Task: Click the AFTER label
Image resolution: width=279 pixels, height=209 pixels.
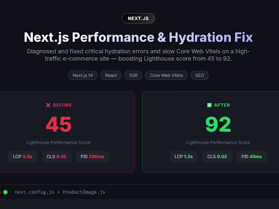Action: coord(222,105)
